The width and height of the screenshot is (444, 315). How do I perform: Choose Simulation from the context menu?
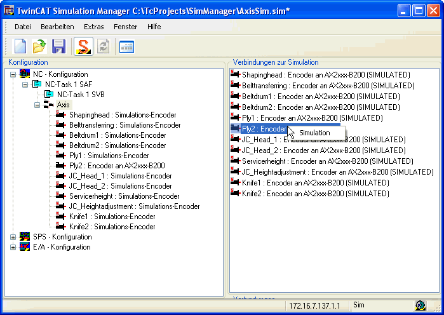tap(316, 133)
